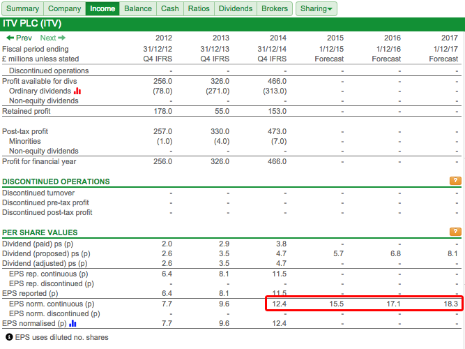Click Dividend (adjusted) ps (p) label

coord(45,263)
